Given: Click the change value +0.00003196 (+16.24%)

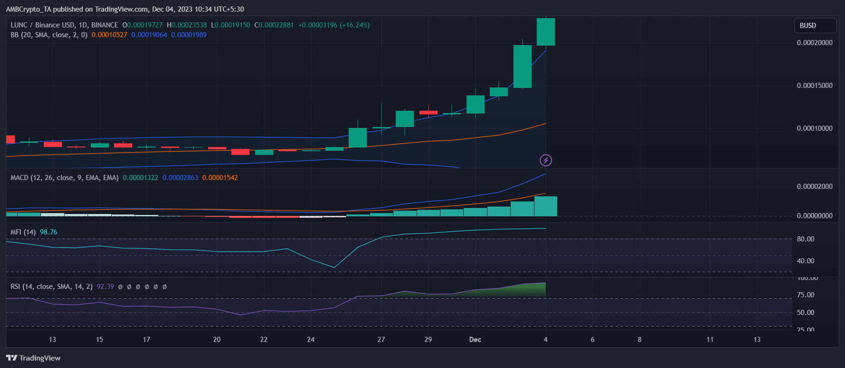Looking at the screenshot, I should pyautogui.click(x=334, y=25).
